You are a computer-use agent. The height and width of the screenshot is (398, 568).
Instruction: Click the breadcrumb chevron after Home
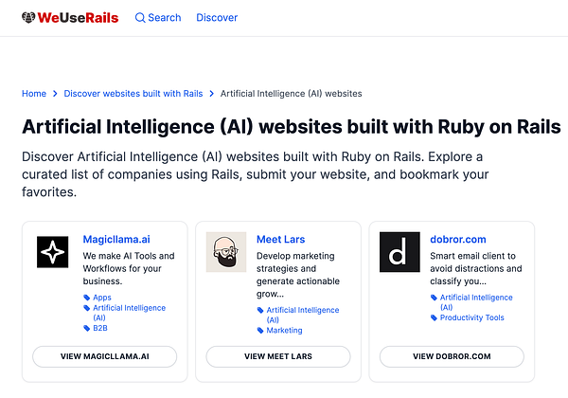[x=55, y=94]
